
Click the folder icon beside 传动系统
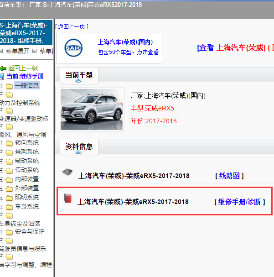click(9, 171)
